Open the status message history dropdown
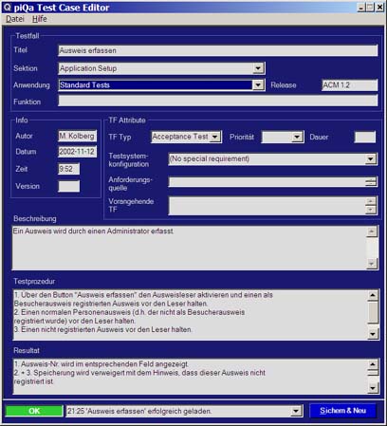Image resolution: width=387 pixels, height=426 pixels. click(x=296, y=411)
